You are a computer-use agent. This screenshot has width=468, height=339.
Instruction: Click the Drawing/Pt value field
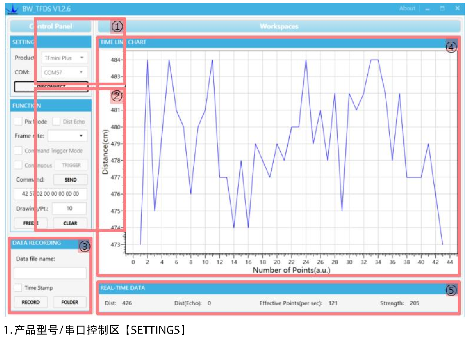point(69,208)
